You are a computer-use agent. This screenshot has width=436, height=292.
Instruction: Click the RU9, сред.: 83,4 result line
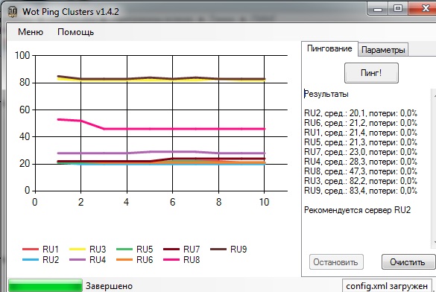pyautogui.click(x=361, y=191)
